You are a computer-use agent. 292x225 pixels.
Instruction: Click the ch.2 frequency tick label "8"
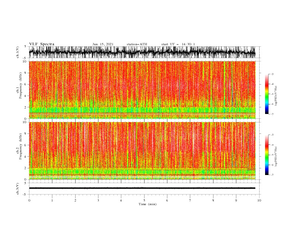click(25, 134)
